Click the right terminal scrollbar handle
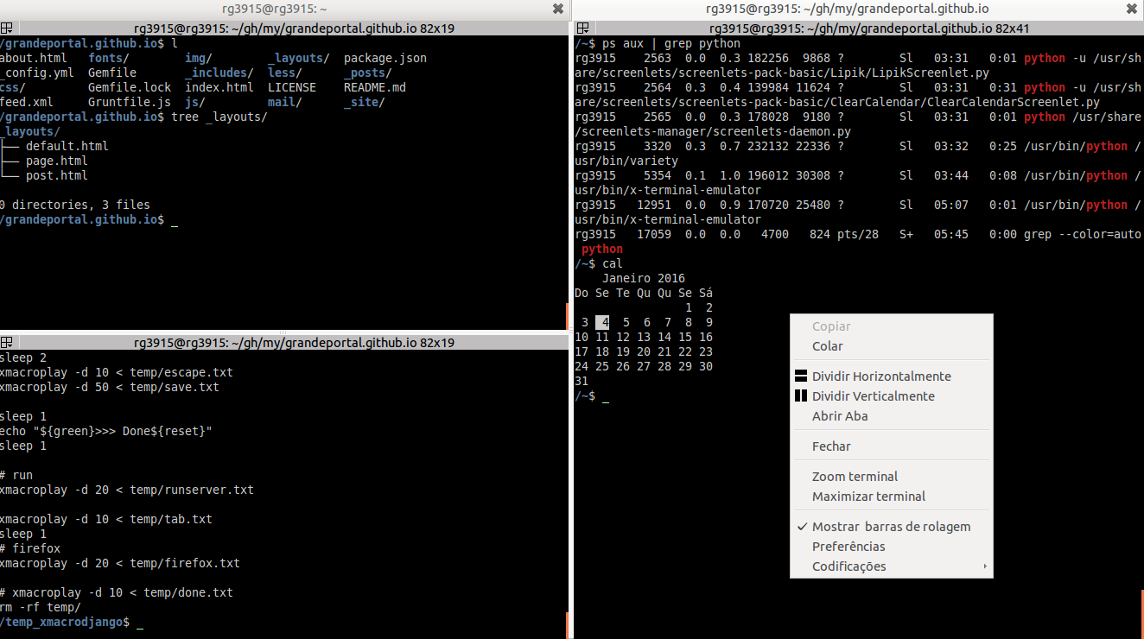1144x639 pixels. (1141, 614)
